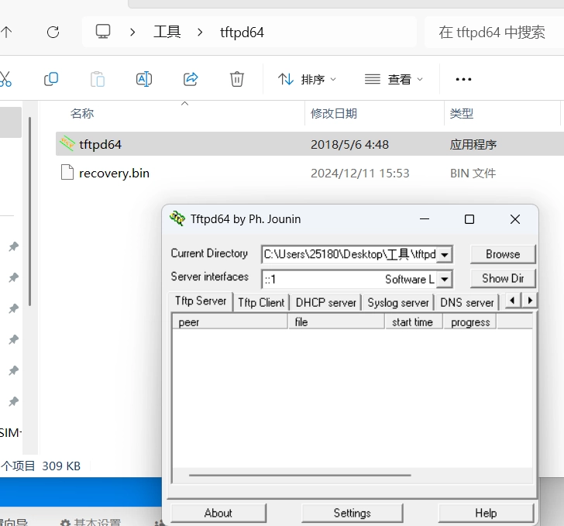Click the recovery.bin blank file icon

click(x=67, y=172)
